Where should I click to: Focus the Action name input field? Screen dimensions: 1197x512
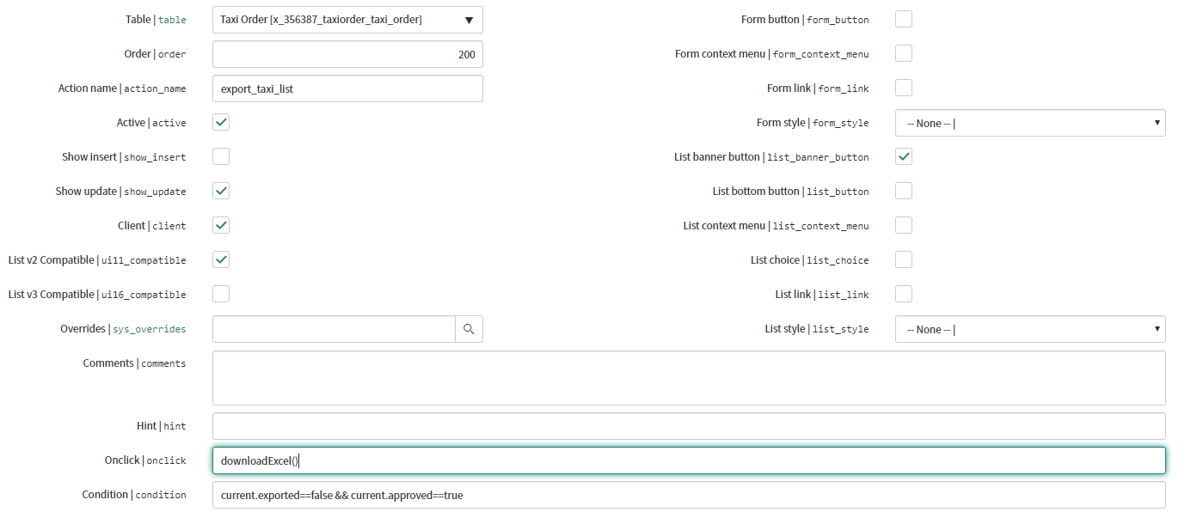pyautogui.click(x=347, y=88)
